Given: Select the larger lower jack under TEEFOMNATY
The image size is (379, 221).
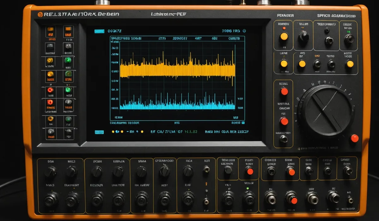Looking at the screenshot, I should click(329, 40).
